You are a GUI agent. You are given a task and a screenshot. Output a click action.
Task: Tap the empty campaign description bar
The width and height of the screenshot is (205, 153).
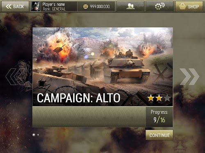click(89, 117)
